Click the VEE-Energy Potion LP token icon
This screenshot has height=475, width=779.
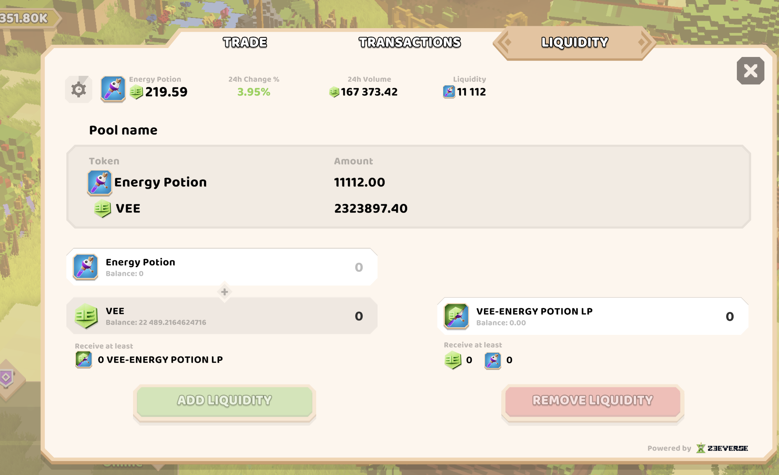pos(457,316)
